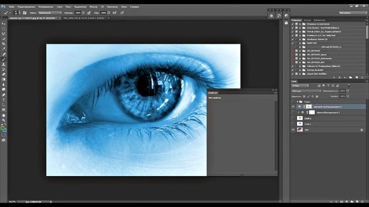Expand the first action set folder
369x207 pixels.
point(300,24)
